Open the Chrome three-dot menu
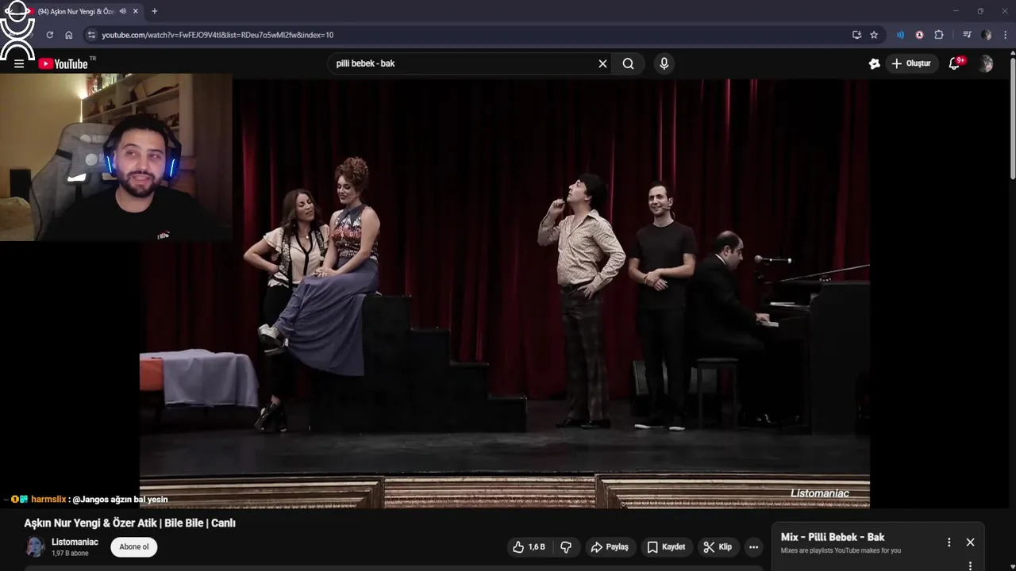Viewport: 1016px width, 571px height. tap(1006, 35)
